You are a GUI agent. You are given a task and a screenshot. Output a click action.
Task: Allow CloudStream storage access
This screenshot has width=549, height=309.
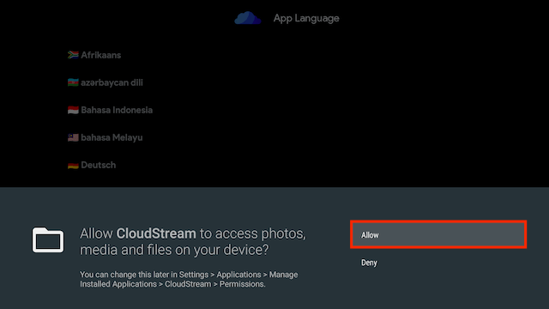438,234
